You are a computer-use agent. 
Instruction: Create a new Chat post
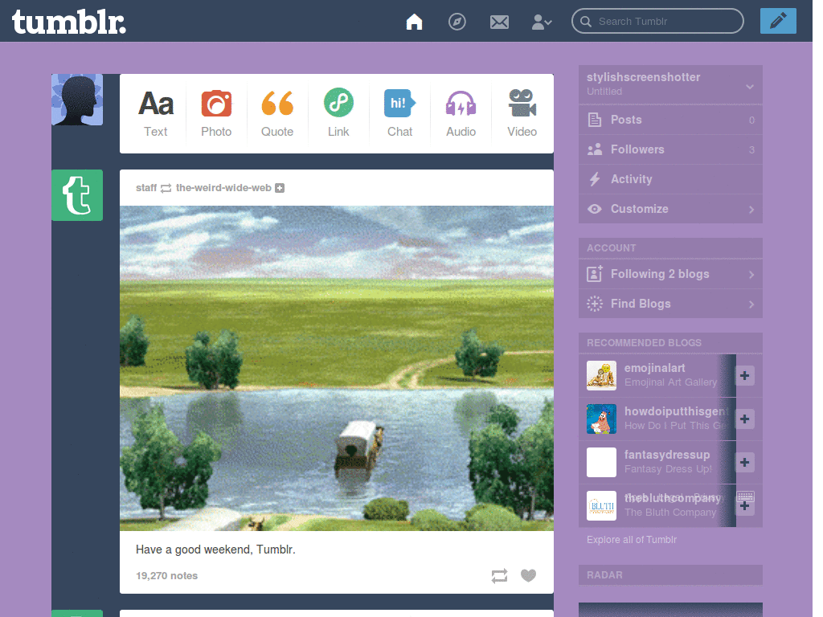point(400,113)
